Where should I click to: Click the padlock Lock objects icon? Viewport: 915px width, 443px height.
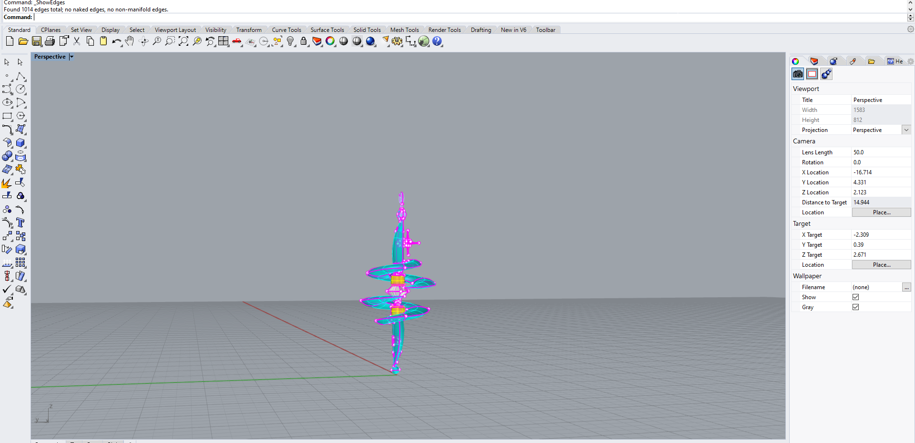point(304,41)
